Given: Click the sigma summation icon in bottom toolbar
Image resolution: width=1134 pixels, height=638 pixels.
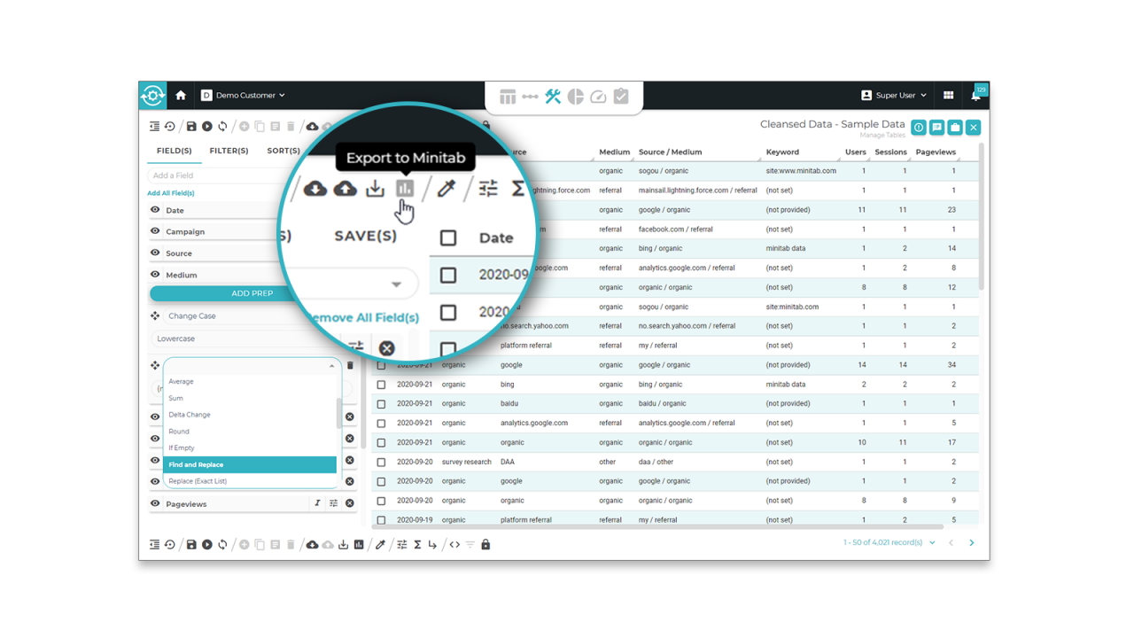Looking at the screenshot, I should 416,544.
